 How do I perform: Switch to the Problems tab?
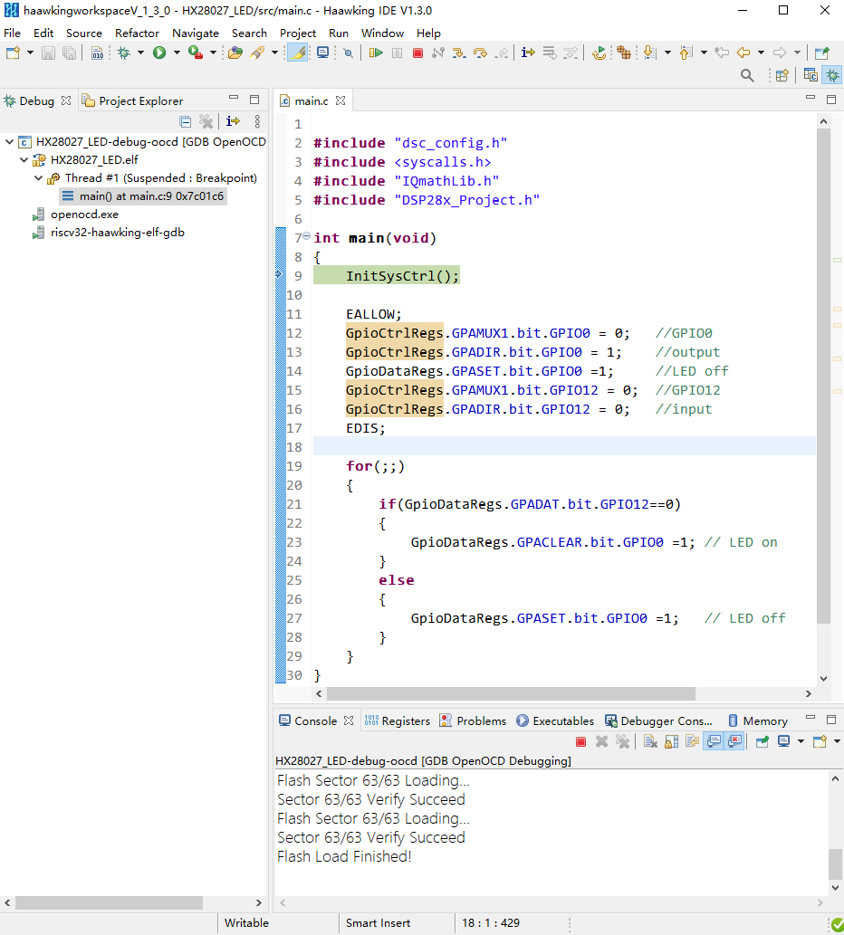tap(473, 720)
